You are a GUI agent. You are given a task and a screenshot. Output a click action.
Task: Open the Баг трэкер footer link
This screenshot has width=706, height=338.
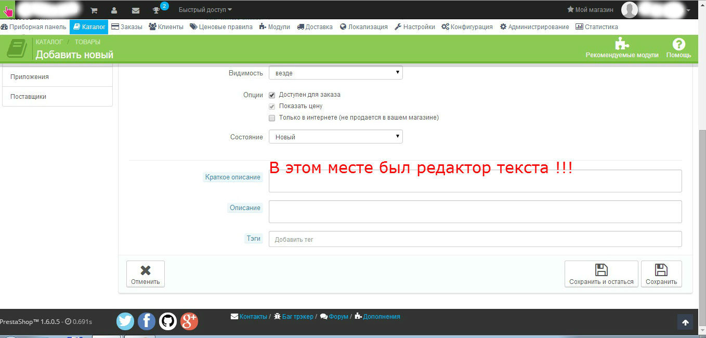click(x=294, y=316)
